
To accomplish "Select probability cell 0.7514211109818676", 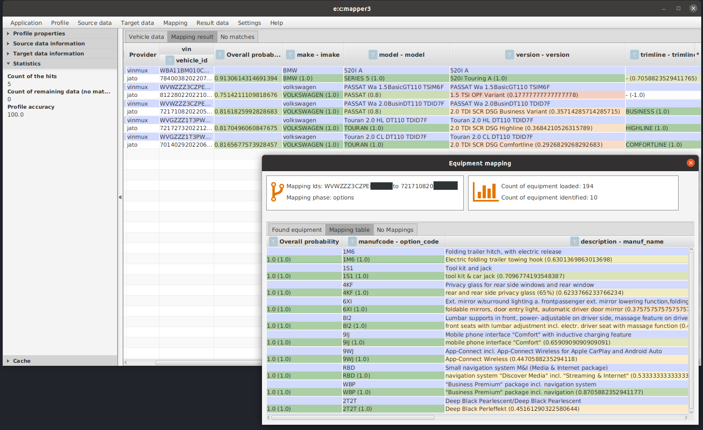I will [248, 95].
